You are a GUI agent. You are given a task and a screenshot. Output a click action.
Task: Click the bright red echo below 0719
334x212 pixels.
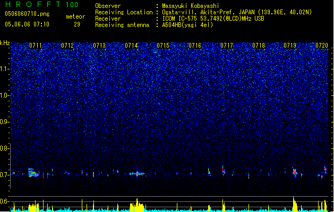(x=295, y=172)
